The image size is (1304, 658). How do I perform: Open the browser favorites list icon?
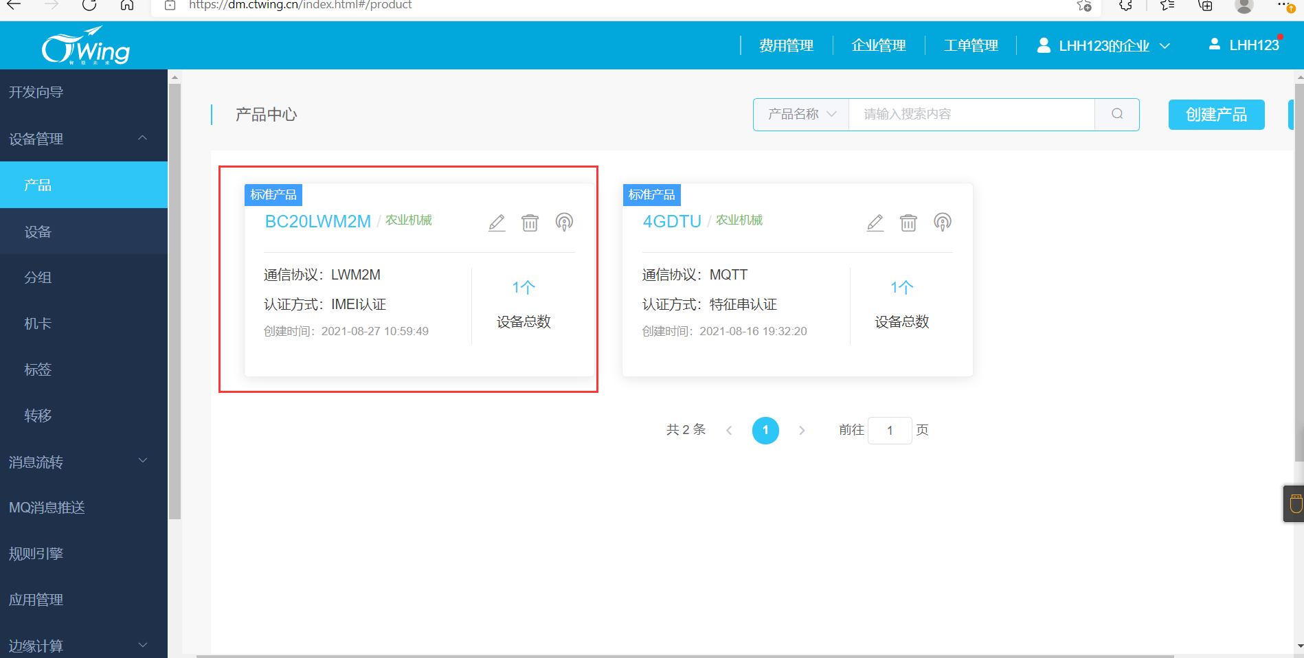click(x=1167, y=5)
